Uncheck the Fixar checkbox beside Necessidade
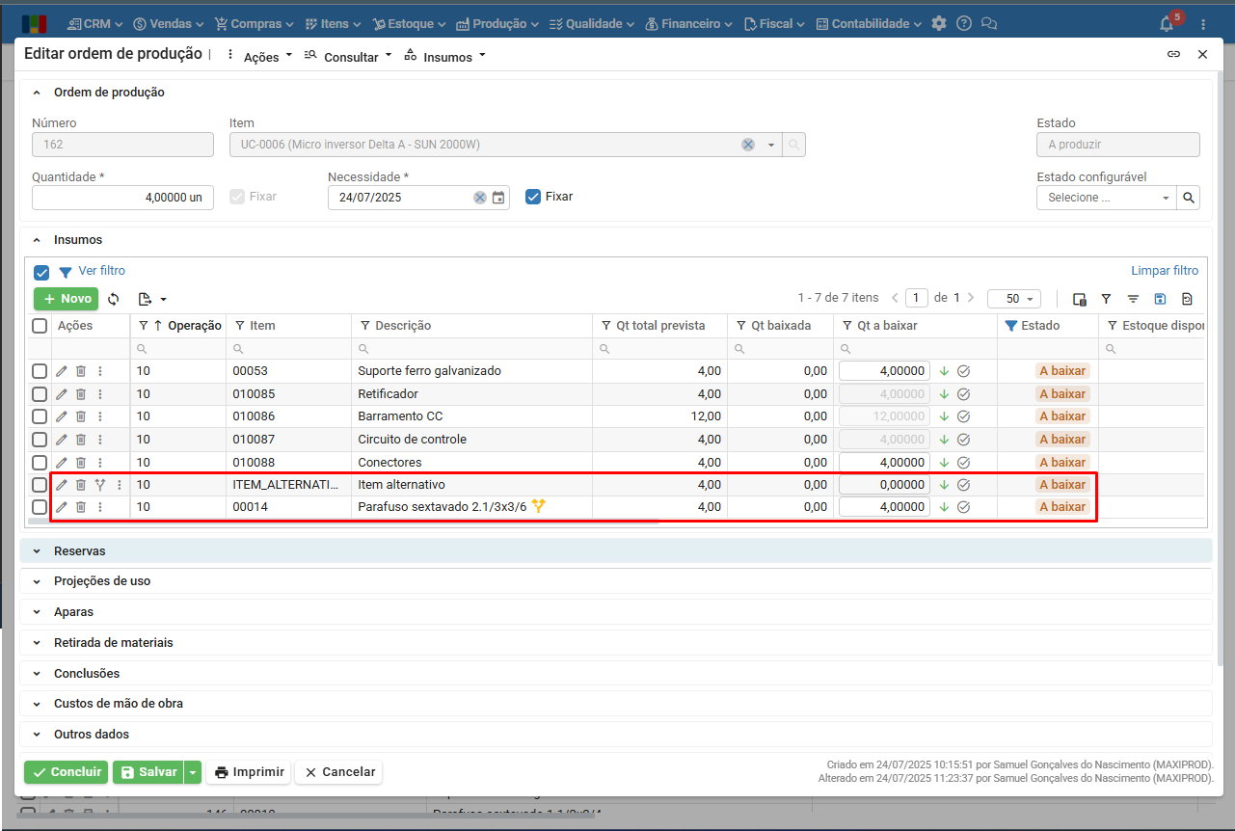Image resolution: width=1235 pixels, height=831 pixels. click(533, 197)
